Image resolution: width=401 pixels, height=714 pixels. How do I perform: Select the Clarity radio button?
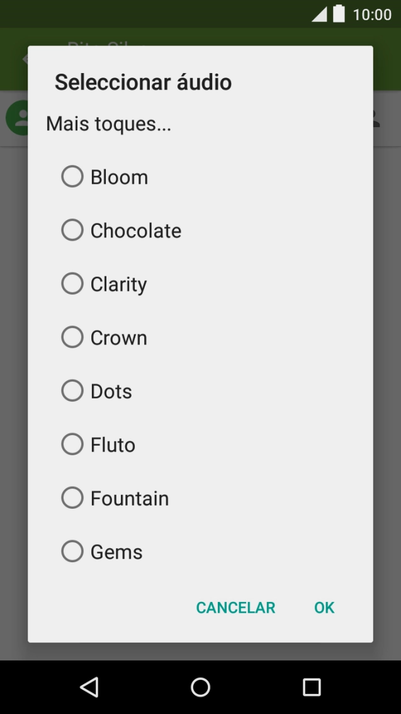pyautogui.click(x=72, y=284)
